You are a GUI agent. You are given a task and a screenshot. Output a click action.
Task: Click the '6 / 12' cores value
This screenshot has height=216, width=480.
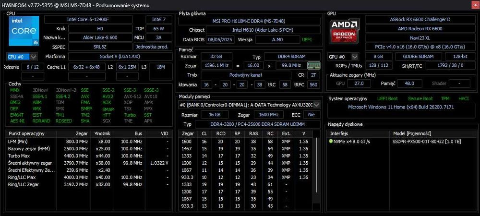pyautogui.click(x=33, y=67)
